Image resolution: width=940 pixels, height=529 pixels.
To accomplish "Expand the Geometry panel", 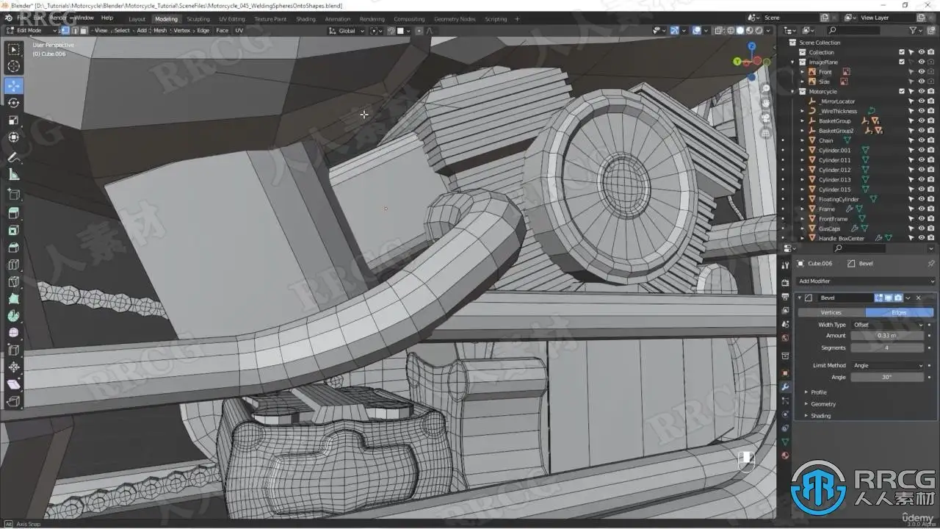I will pos(822,404).
